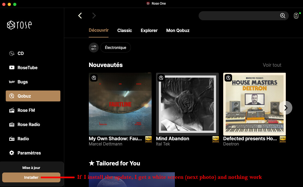The width and height of the screenshot is (303, 187).
Task: Open the Radio icon in sidebar
Action: [x=12, y=139]
